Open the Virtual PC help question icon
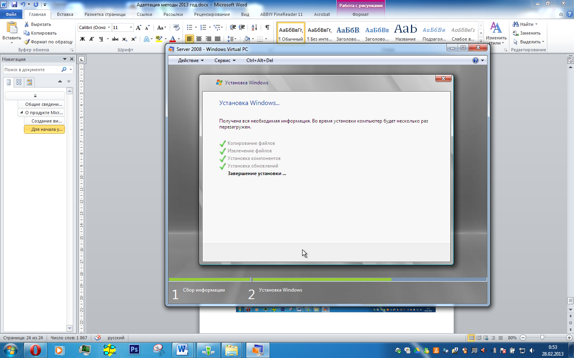574x358 pixels. 475,60
